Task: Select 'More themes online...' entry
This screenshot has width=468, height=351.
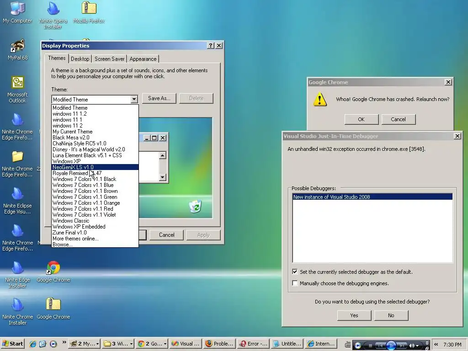Action: coord(95,239)
